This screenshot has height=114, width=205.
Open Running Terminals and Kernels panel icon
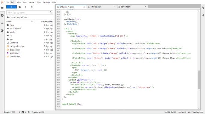point(2,15)
